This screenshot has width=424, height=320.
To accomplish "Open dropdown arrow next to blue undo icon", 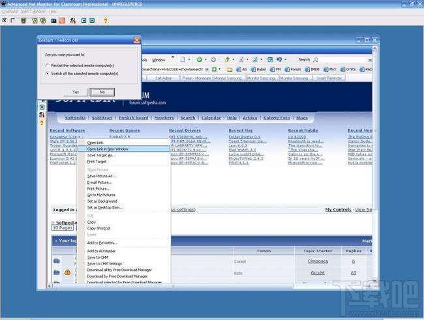I will 285,59.
